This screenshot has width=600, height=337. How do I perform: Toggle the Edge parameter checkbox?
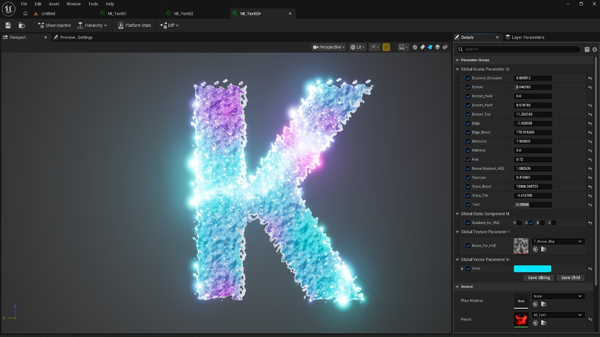[468, 123]
